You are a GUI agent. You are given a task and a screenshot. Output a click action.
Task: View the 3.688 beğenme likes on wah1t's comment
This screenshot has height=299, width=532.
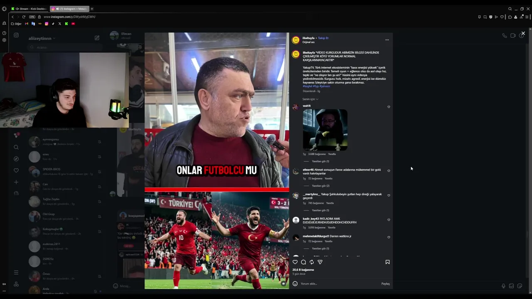click(x=316, y=154)
